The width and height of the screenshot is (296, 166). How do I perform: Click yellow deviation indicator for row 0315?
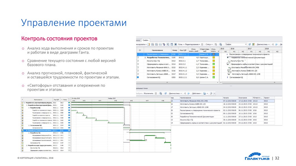coord(214,67)
